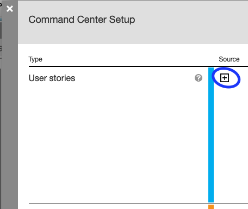
Task: Click the cut-off letter at top-left corner
Action: 1,4
